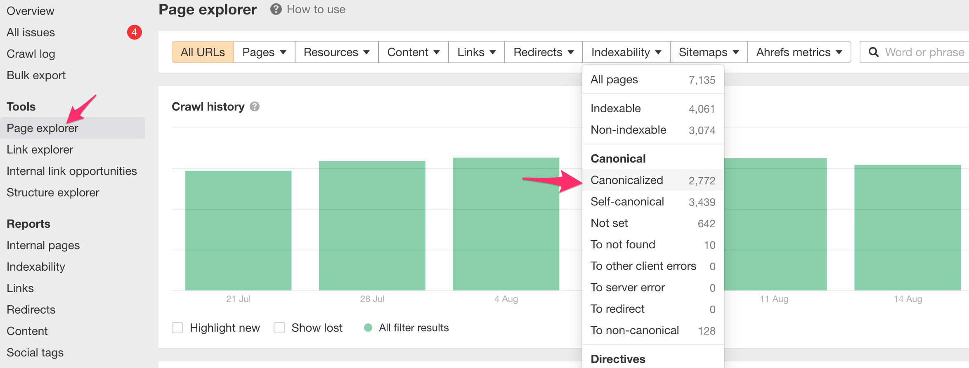Tick the Highlight new checkbox
The height and width of the screenshot is (368, 969).
177,328
